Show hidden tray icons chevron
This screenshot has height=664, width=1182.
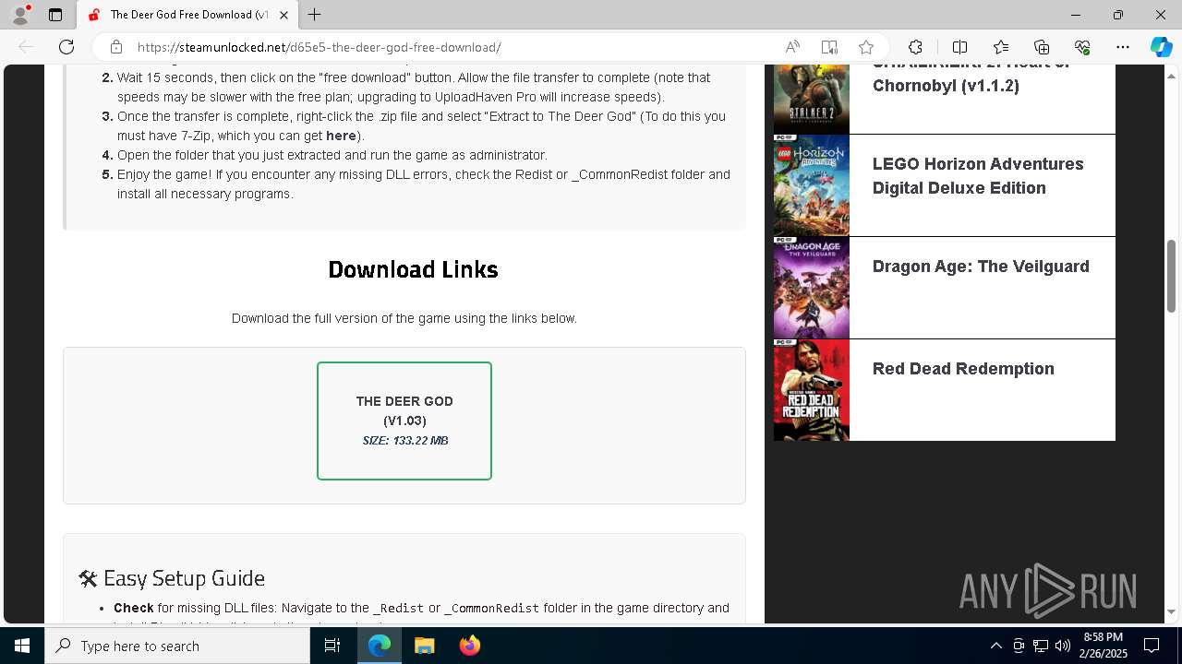tap(995, 646)
